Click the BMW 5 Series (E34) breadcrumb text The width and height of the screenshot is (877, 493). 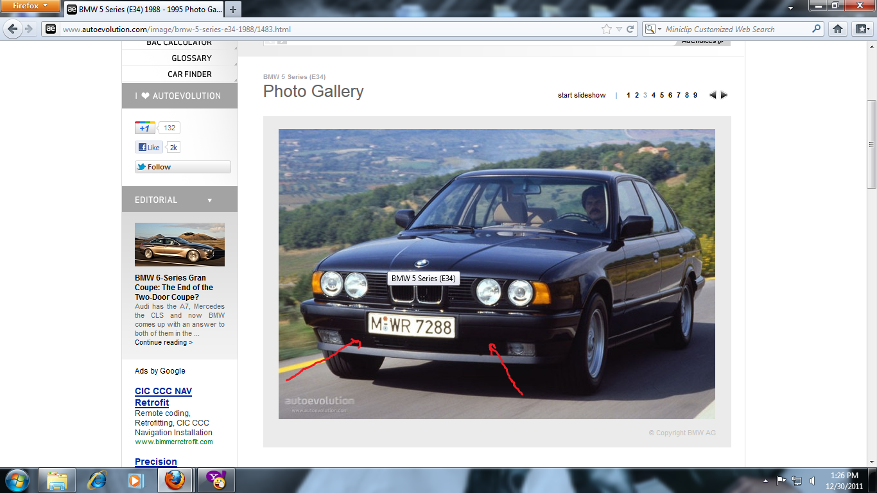coord(294,77)
